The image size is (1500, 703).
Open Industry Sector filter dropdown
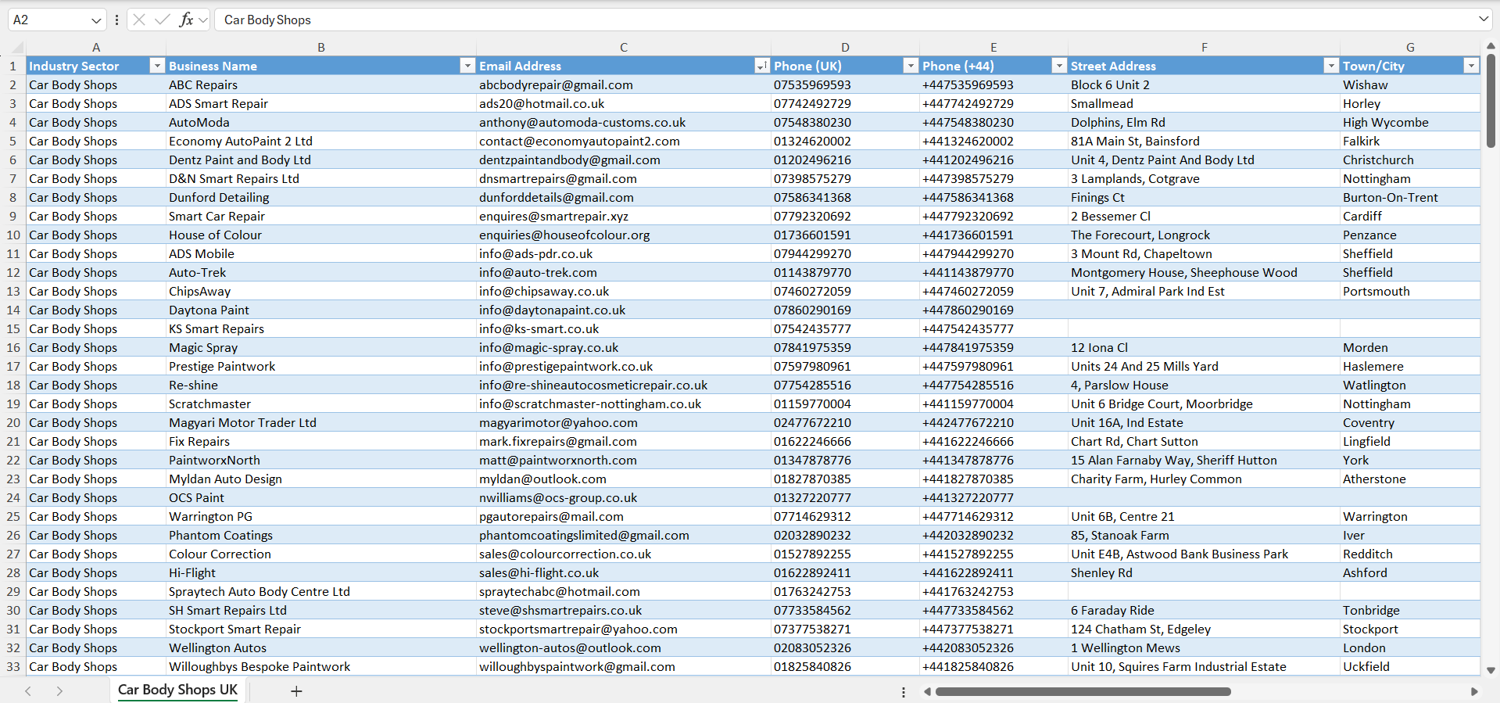(157, 66)
